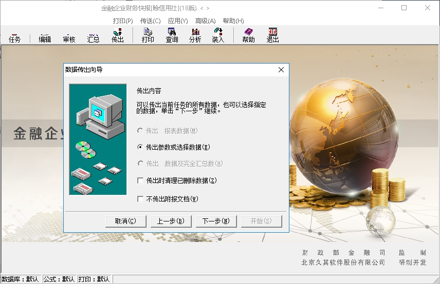Open the 查询 query tool
The image size is (440, 284).
172,35
